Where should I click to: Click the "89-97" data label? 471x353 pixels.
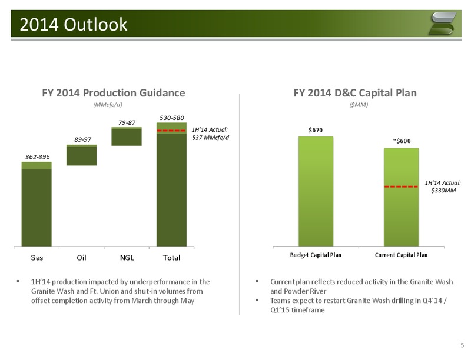point(83,139)
